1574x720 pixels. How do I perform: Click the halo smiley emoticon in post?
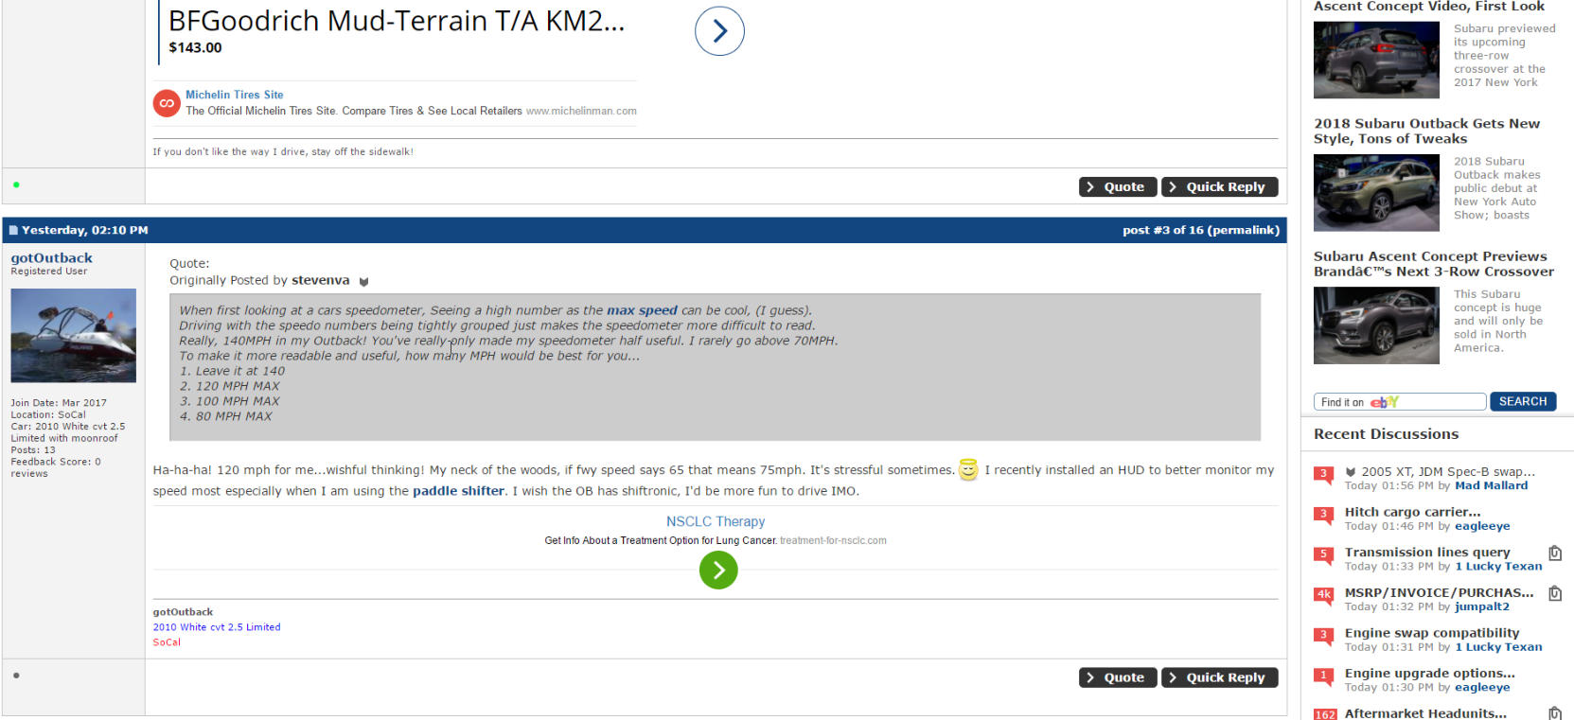click(x=968, y=468)
